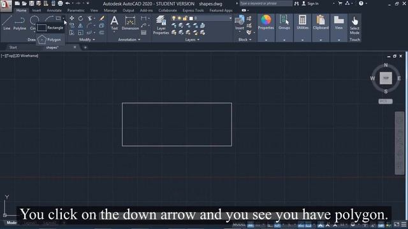Select the Text annotation tool
This screenshot has width=408, height=229.
114,23
